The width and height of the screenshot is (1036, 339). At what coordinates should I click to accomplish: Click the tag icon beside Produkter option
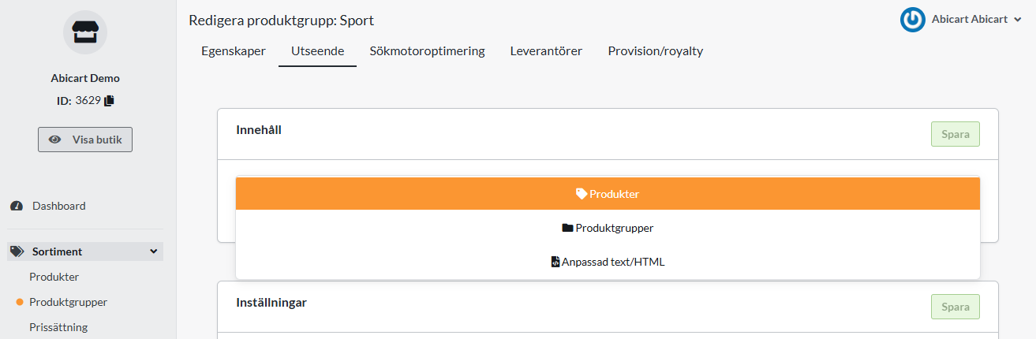[x=582, y=193]
